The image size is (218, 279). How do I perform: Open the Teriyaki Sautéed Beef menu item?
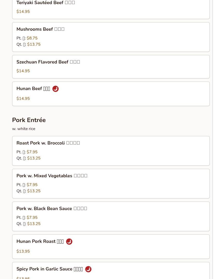coord(45,3)
